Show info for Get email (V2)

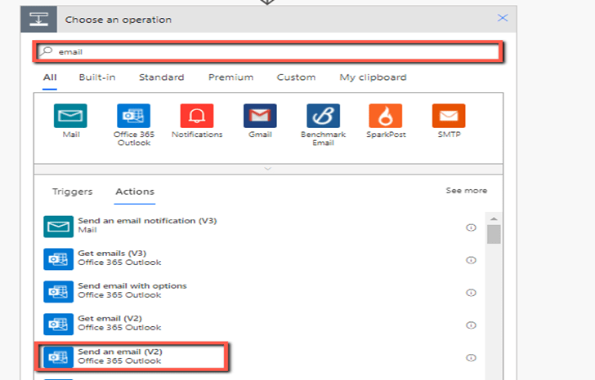coord(471,325)
